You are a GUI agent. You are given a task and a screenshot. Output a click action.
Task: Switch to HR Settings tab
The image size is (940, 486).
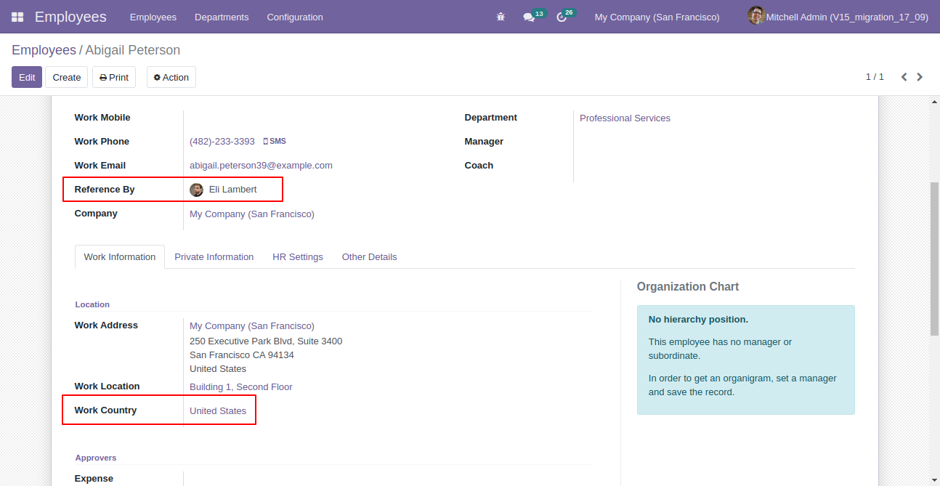pyautogui.click(x=298, y=257)
